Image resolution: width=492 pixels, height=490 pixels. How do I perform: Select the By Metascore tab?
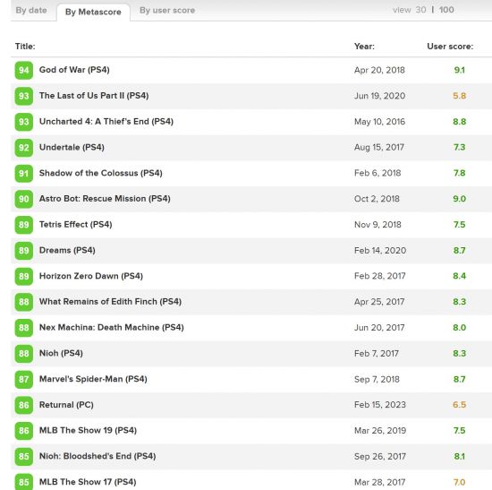[x=93, y=12]
